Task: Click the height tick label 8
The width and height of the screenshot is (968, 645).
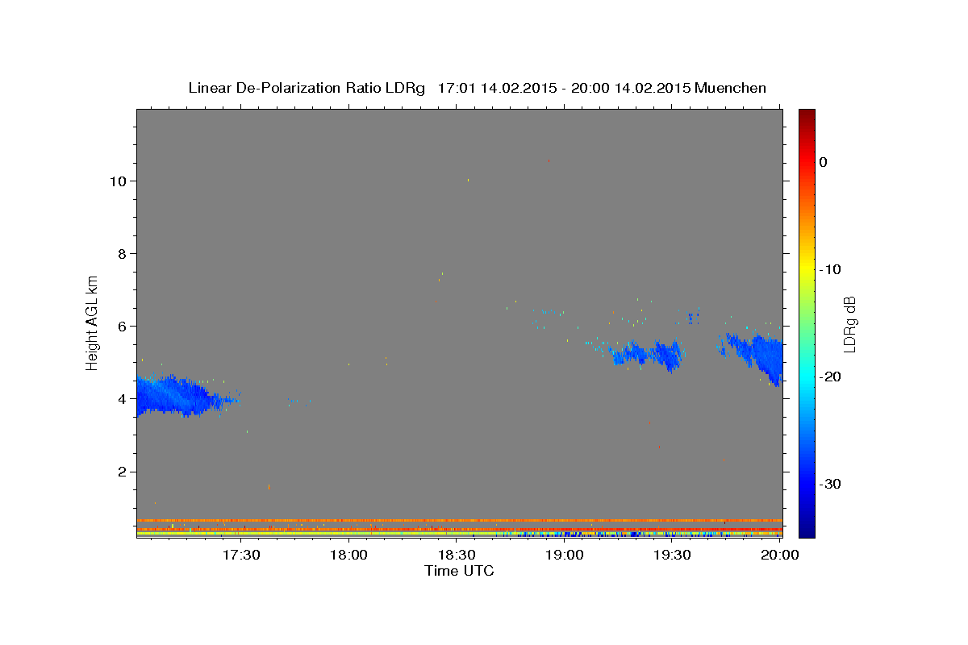Action: [x=122, y=253]
